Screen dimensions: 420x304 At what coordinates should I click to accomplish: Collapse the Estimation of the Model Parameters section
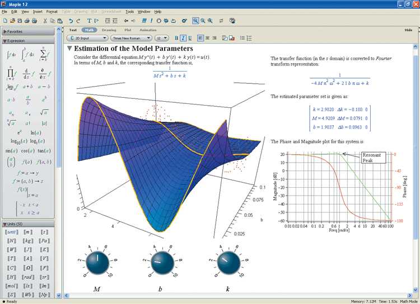click(x=69, y=49)
